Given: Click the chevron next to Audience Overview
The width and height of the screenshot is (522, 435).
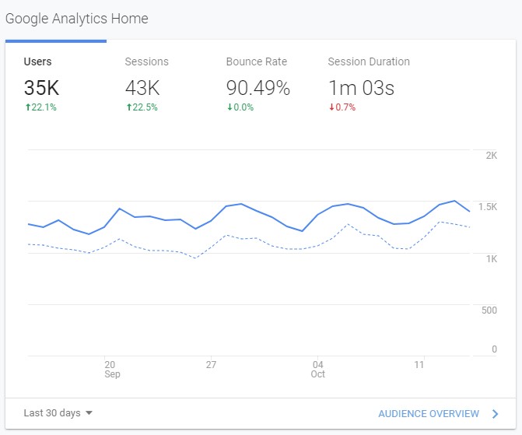Looking at the screenshot, I should click(x=496, y=414).
